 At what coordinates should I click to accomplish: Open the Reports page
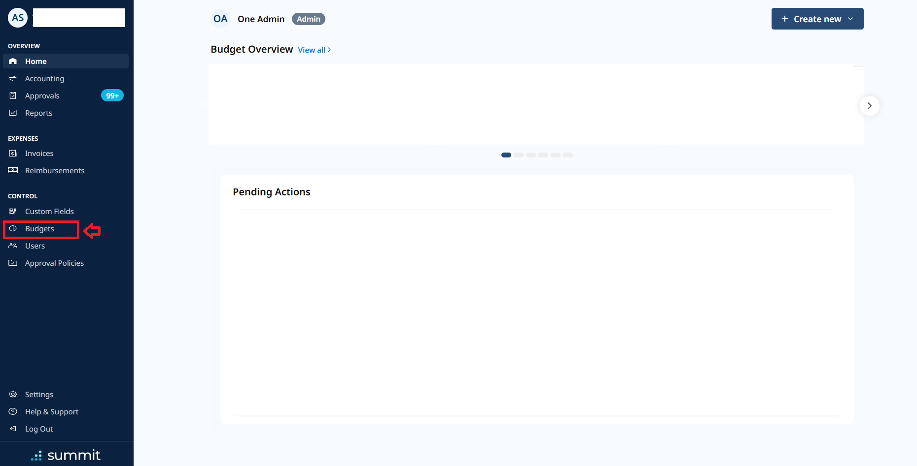coord(66,113)
